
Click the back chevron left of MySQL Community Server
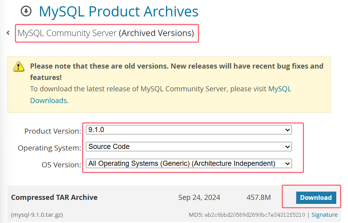click(8, 33)
